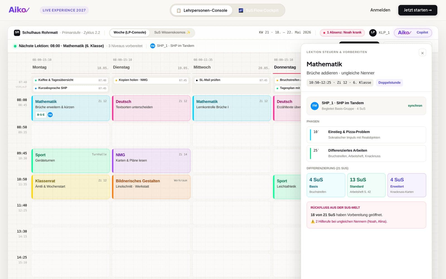
Task: Select the SuS Wissenskosmos tab
Action: click(172, 33)
